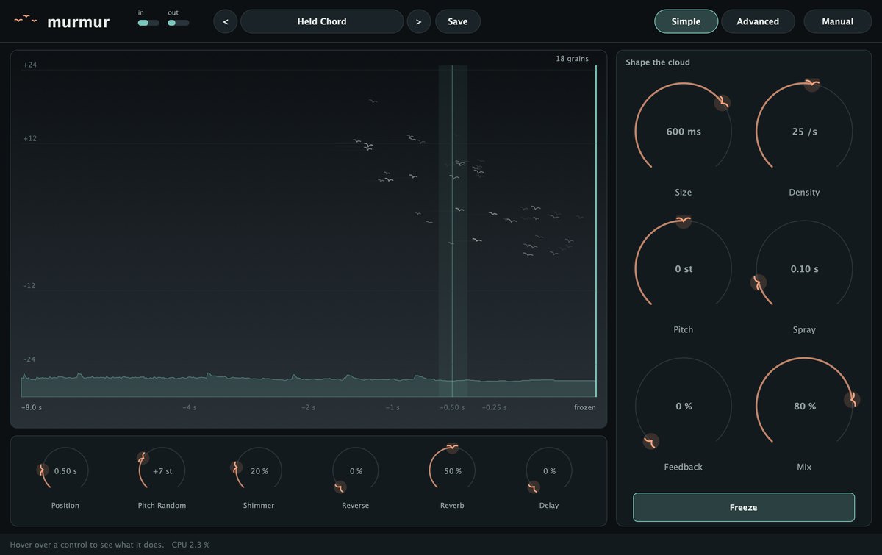Click the bird handle on Feedback knob
Screen dimensions: 882x555
(x=650, y=441)
